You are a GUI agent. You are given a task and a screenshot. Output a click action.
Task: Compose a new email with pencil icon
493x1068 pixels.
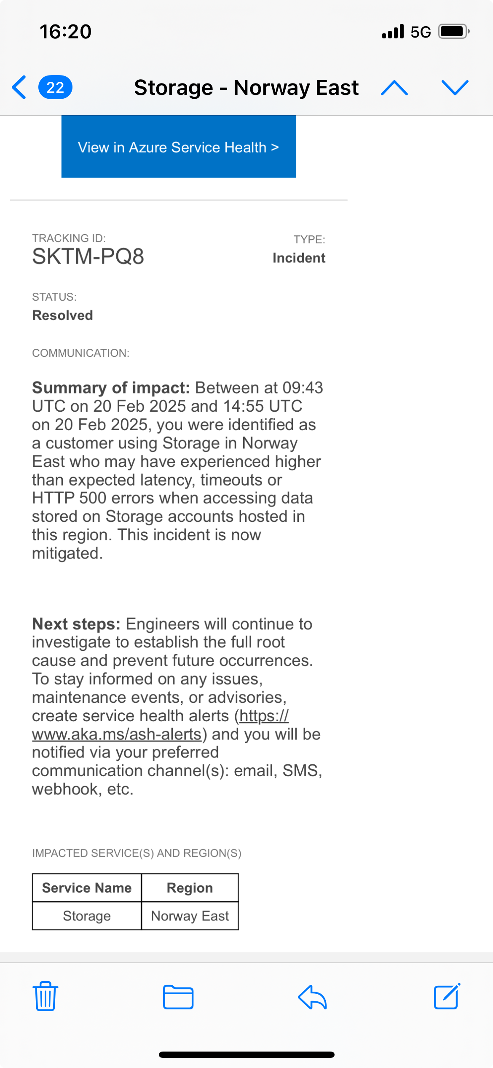click(447, 996)
